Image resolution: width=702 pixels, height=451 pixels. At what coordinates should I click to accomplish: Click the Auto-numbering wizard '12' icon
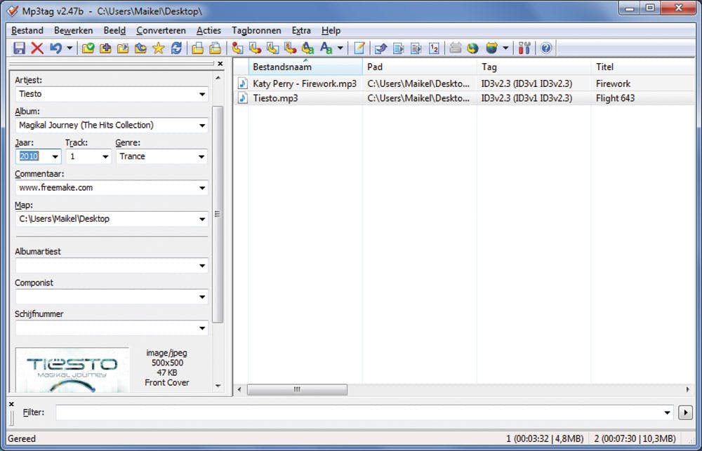(x=434, y=48)
